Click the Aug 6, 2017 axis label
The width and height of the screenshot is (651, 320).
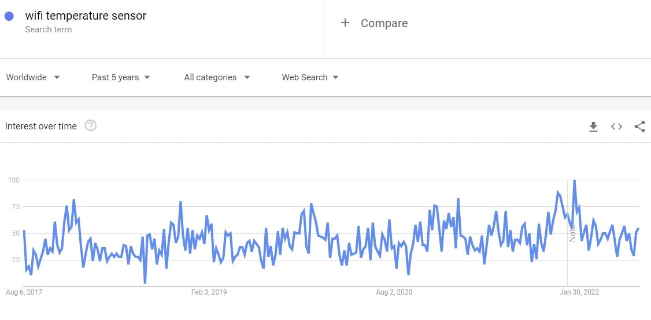coord(24,292)
